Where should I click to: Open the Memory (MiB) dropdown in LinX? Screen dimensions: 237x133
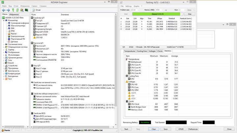coord(162,10)
